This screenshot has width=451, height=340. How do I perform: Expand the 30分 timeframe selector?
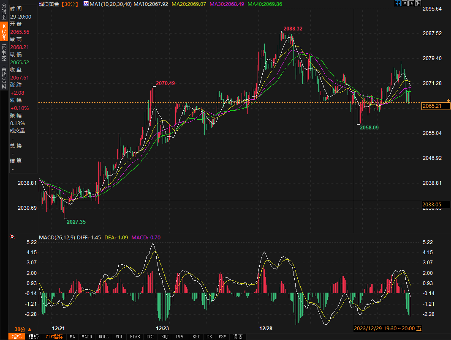pos(23,329)
